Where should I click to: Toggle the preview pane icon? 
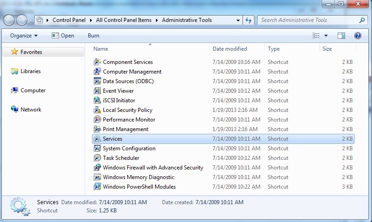pyautogui.click(x=341, y=36)
